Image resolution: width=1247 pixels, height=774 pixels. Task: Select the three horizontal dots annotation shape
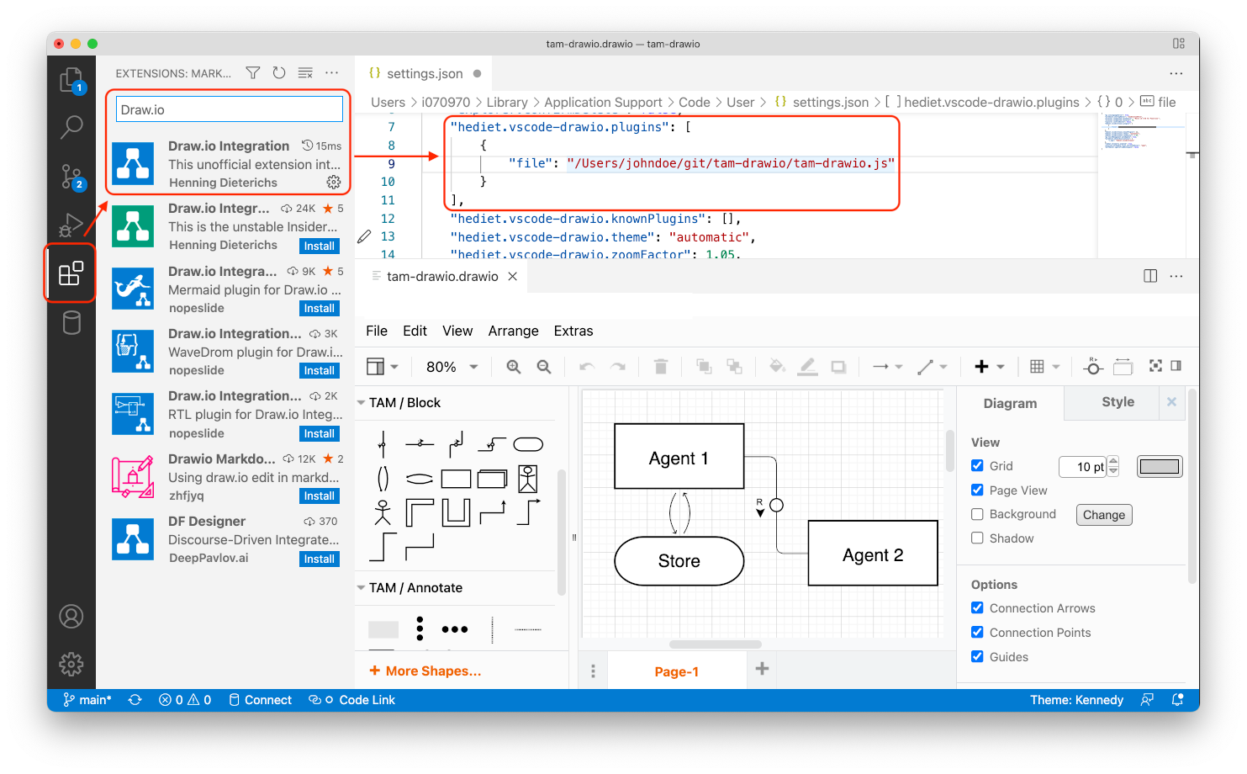coord(455,629)
